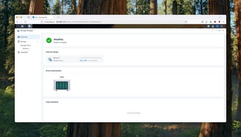Open a new browser tab with plus
This screenshot has width=241, height=137.
coord(58,17)
